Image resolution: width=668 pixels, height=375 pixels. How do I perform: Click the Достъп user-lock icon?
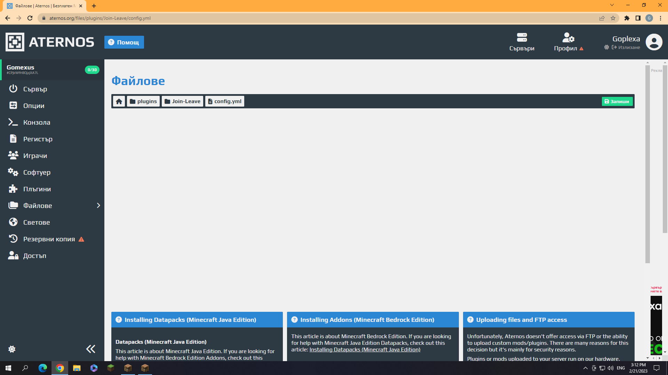point(13,256)
